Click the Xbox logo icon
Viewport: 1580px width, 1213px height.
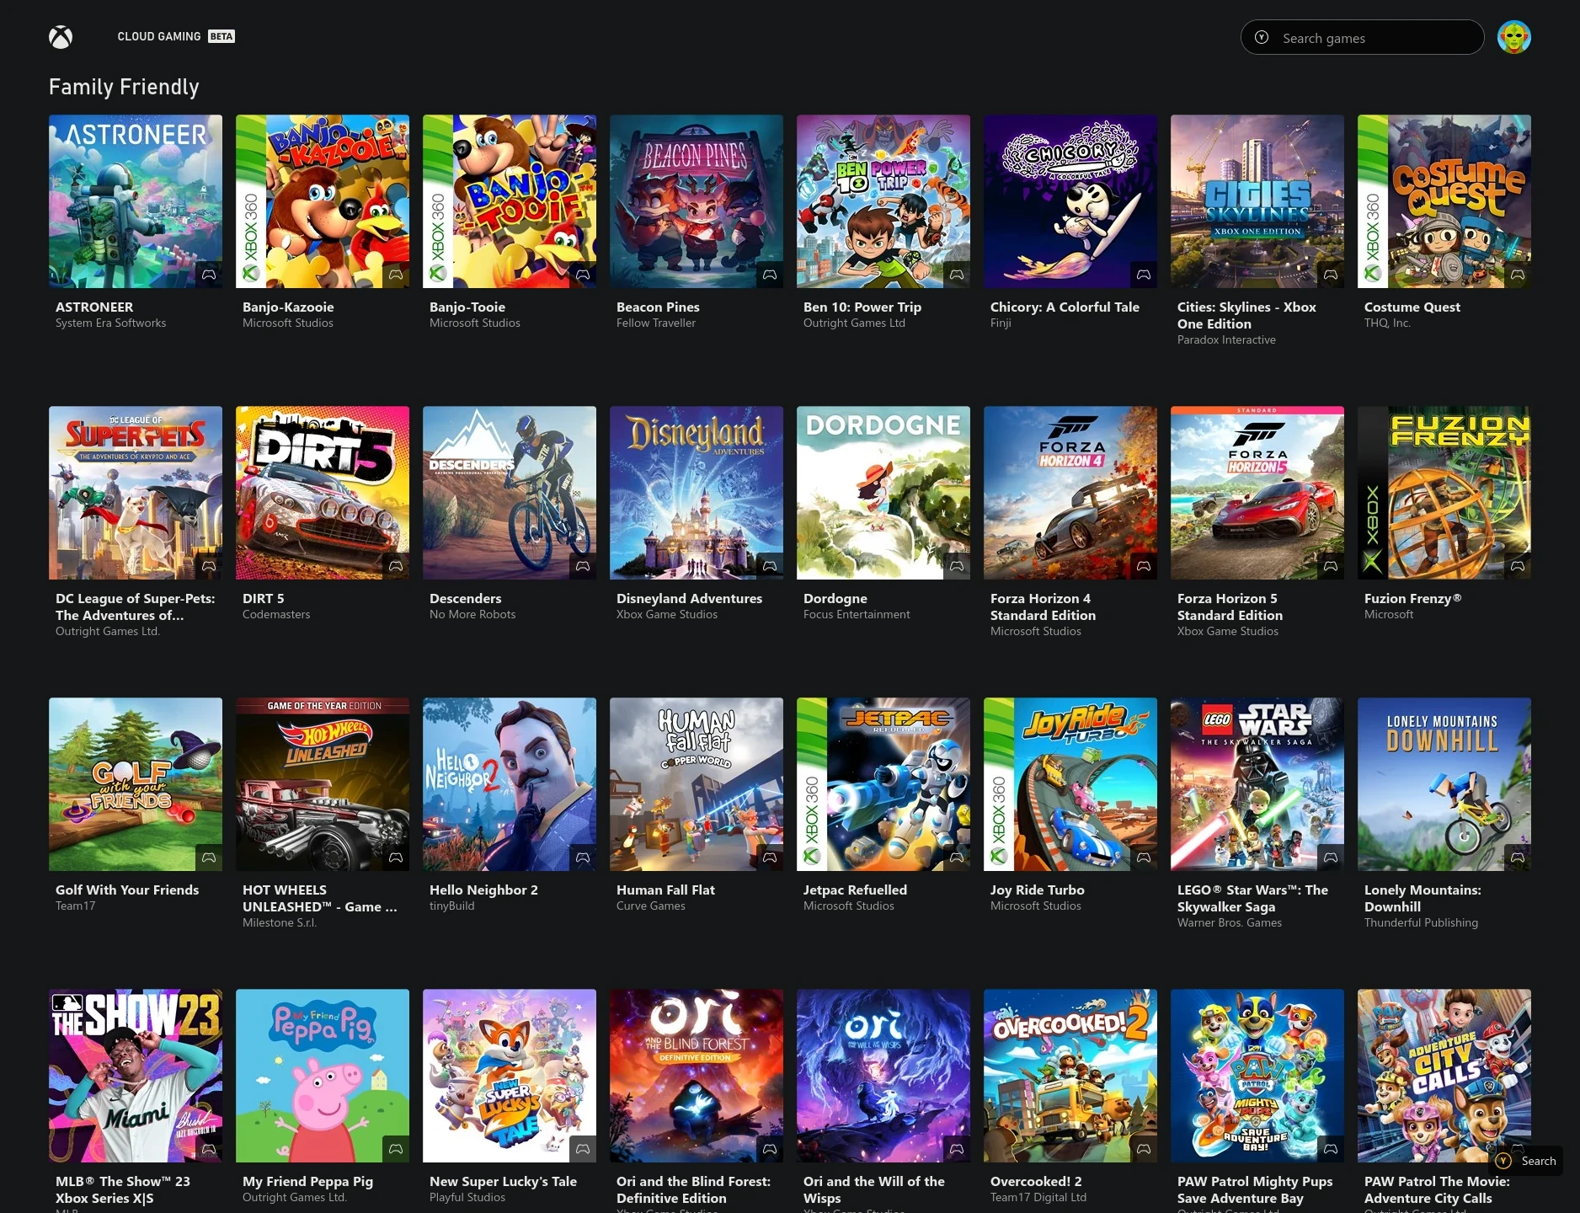click(61, 37)
